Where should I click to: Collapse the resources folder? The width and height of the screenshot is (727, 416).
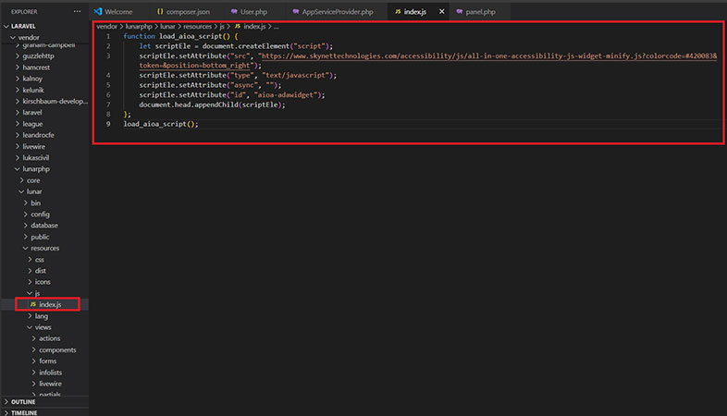tap(44, 249)
